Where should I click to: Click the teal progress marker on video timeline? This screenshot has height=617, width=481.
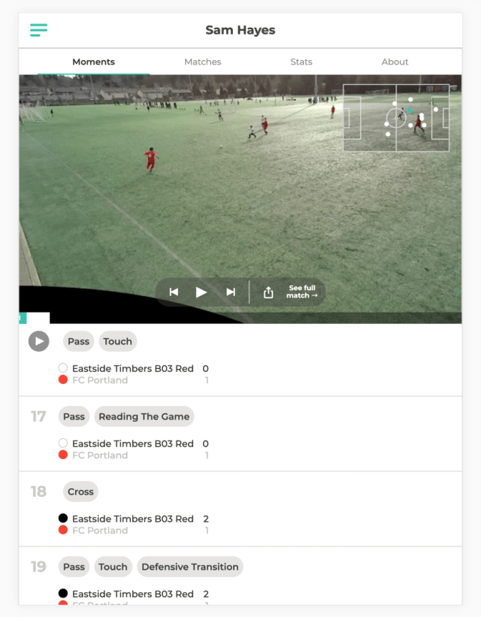[23, 318]
